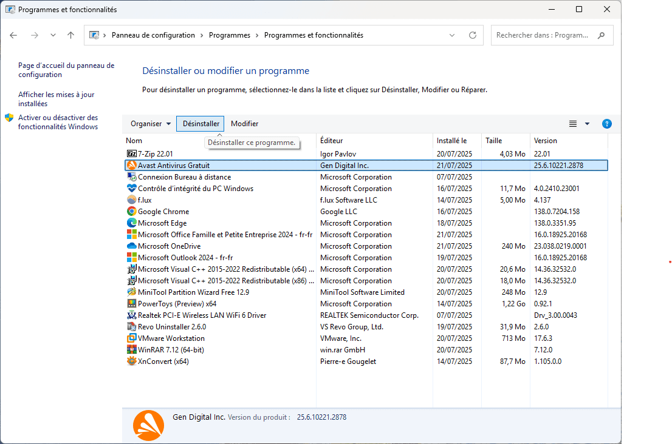Click the Connexion Bureau à distance icon

pos(132,177)
